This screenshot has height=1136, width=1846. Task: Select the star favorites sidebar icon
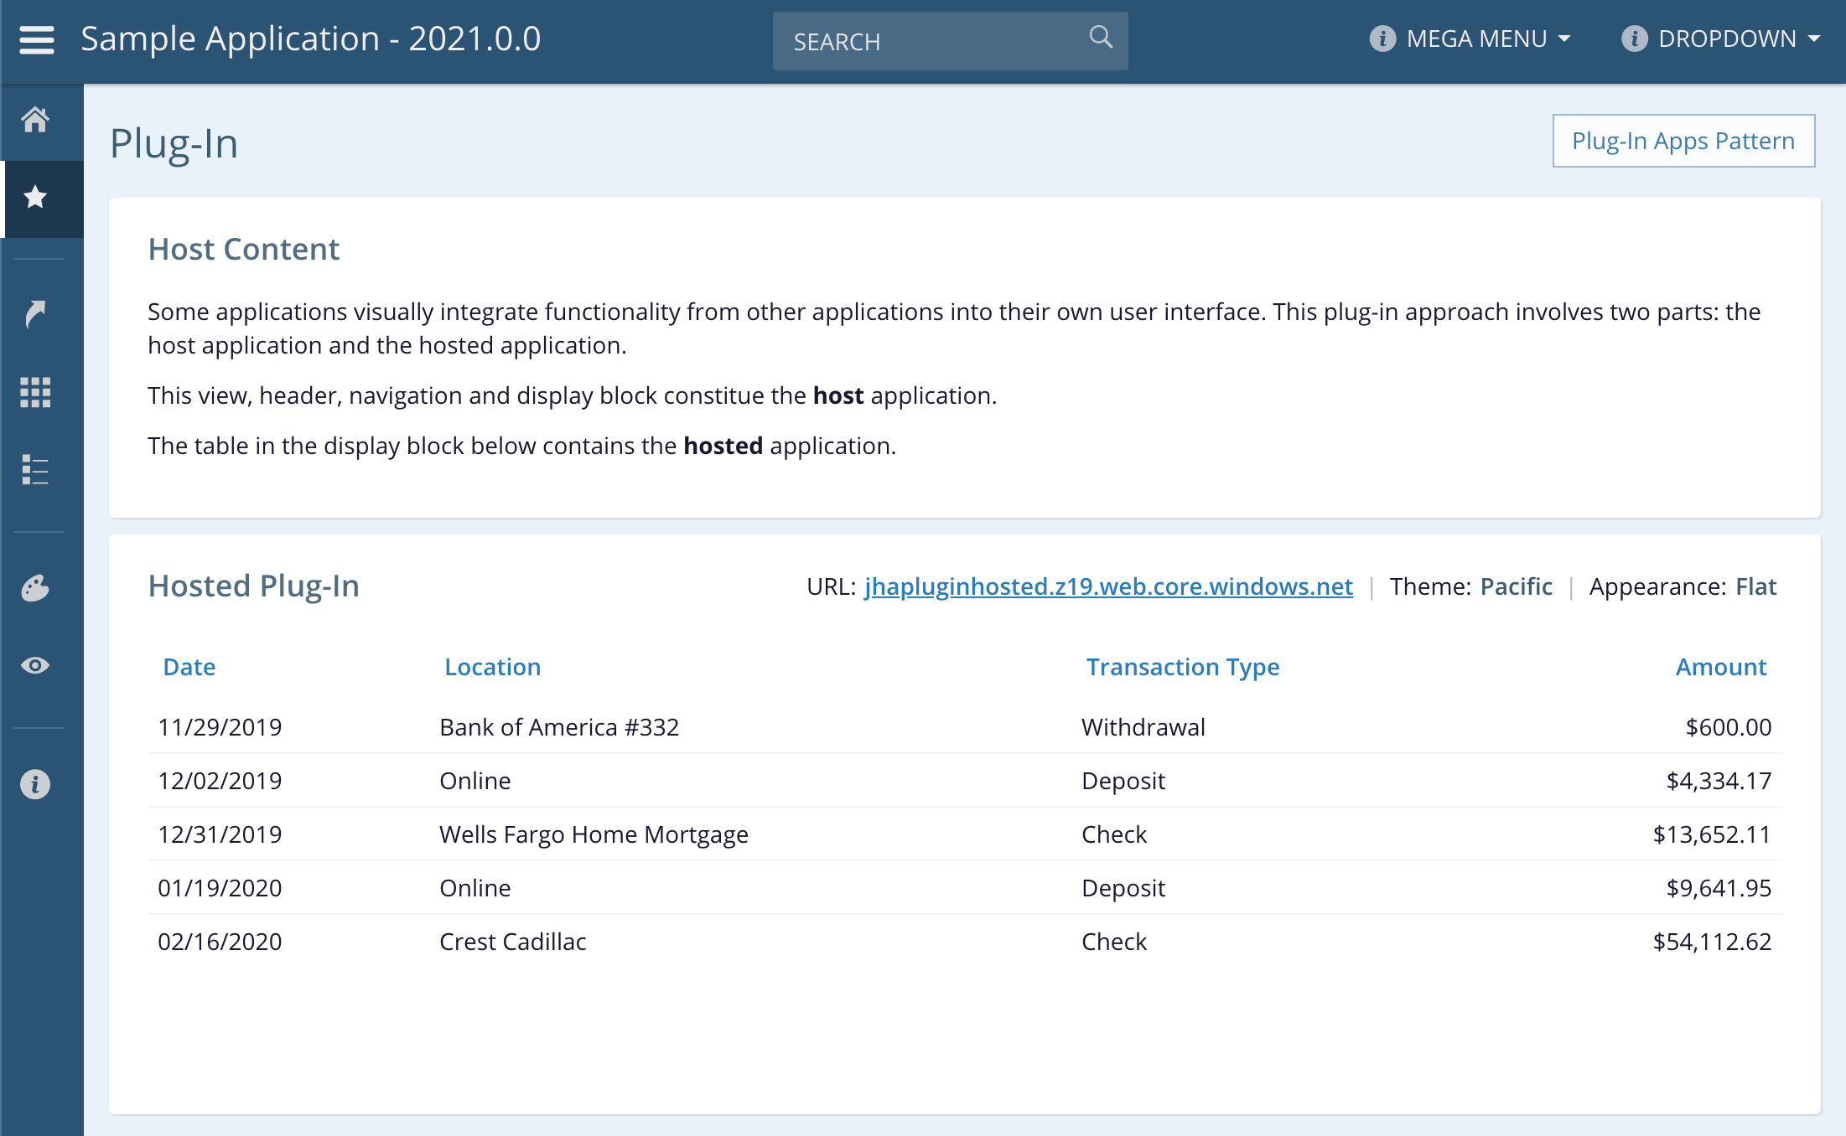pos(35,198)
